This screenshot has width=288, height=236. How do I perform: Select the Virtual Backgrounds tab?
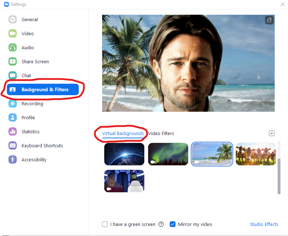tap(123, 133)
